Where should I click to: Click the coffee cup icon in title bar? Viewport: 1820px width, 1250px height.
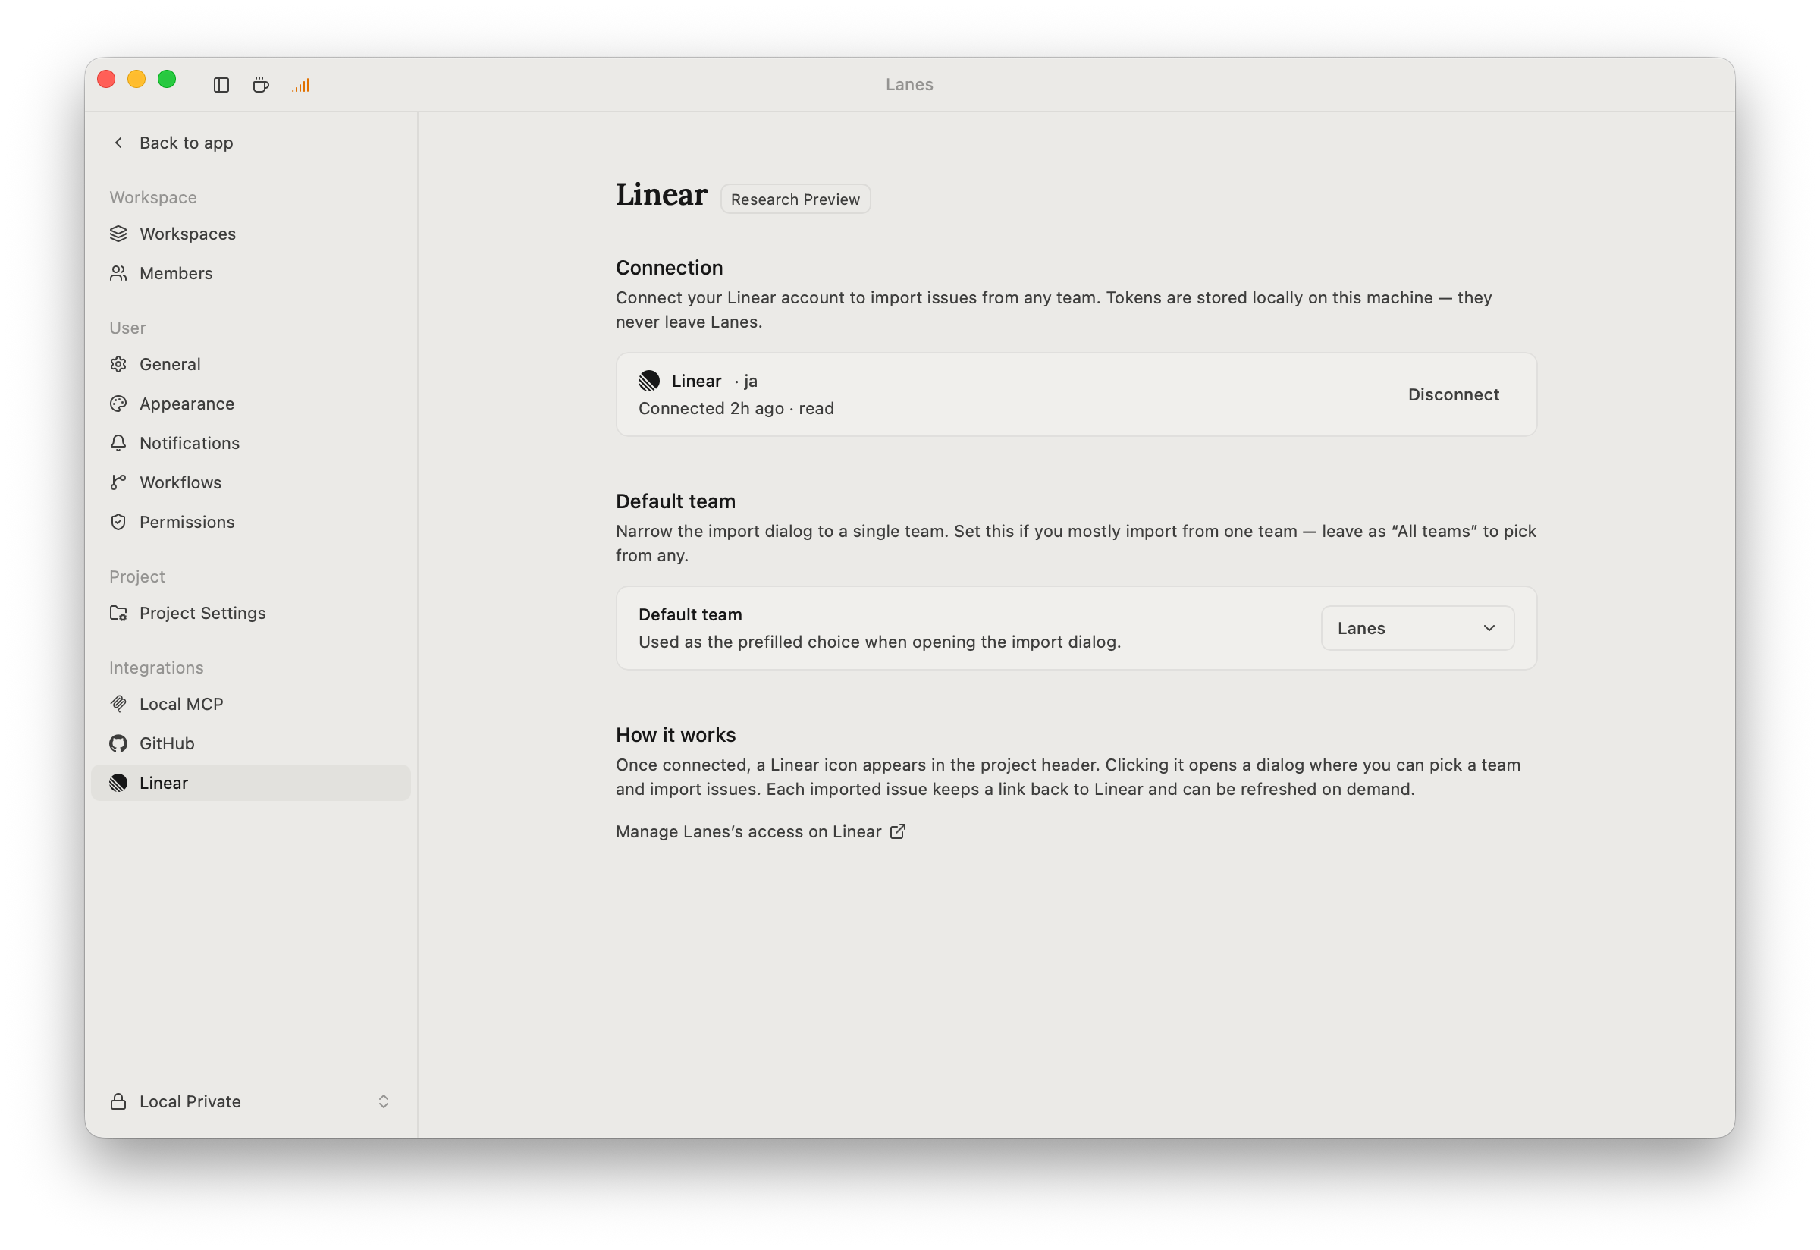click(x=261, y=85)
